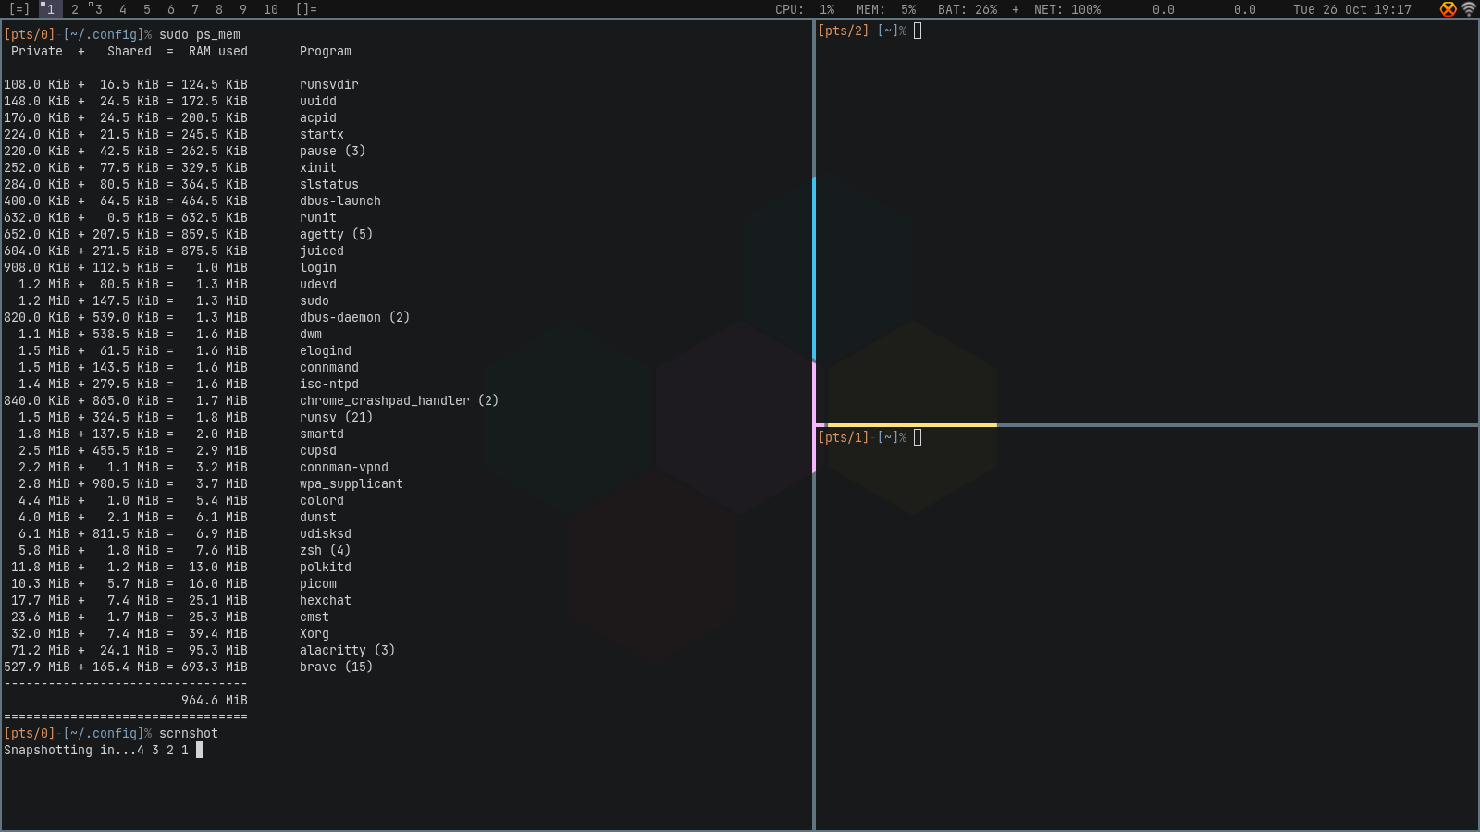The width and height of the screenshot is (1480, 832).
Task: Click the 'Program' column header
Action: tap(326, 52)
